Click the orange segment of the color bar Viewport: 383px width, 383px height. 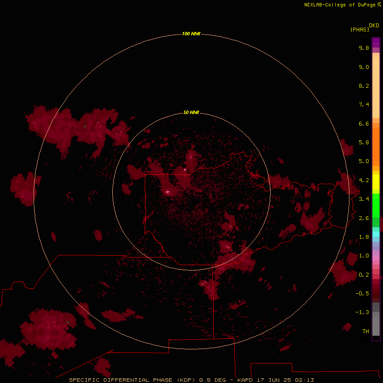tap(376, 147)
